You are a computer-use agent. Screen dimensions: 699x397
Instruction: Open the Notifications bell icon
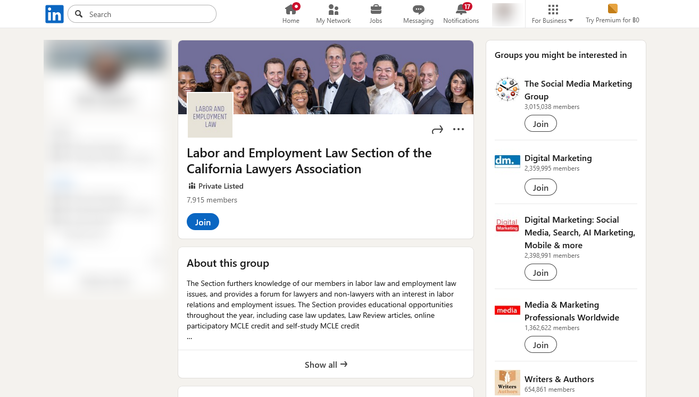pyautogui.click(x=461, y=10)
